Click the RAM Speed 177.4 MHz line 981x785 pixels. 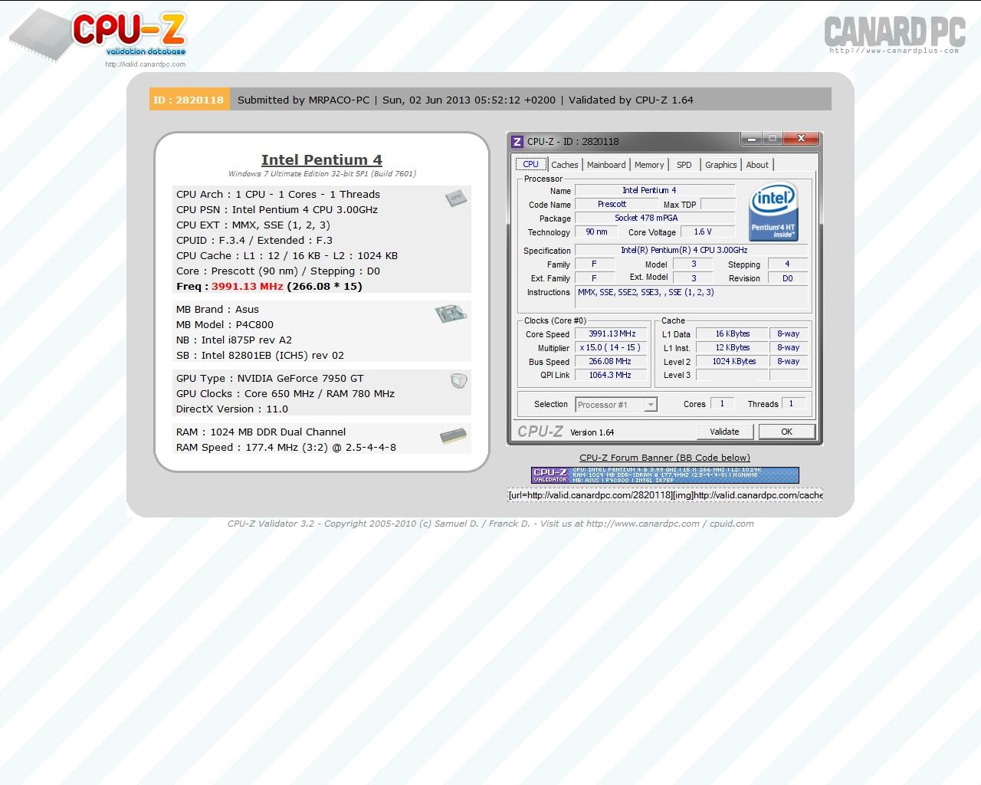coord(286,448)
